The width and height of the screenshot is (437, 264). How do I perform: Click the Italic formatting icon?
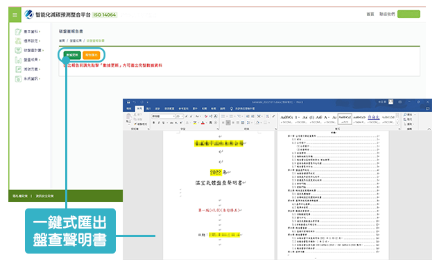pyautogui.click(x=159, y=122)
